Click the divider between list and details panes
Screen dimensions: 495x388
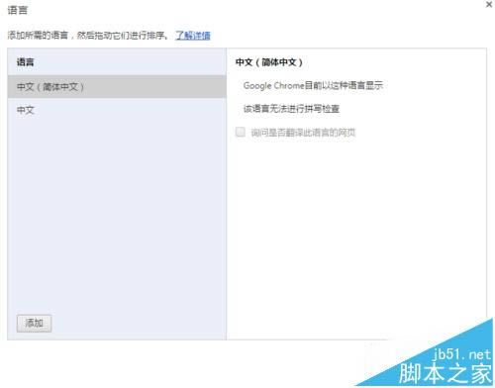[227, 194]
